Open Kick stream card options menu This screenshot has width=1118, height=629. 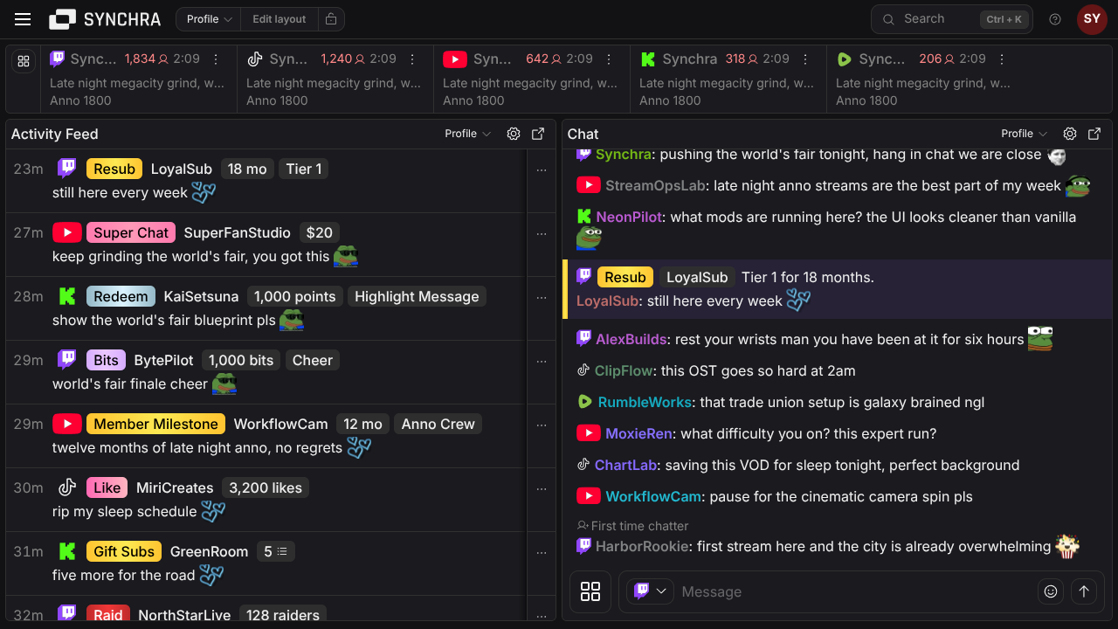pos(805,59)
